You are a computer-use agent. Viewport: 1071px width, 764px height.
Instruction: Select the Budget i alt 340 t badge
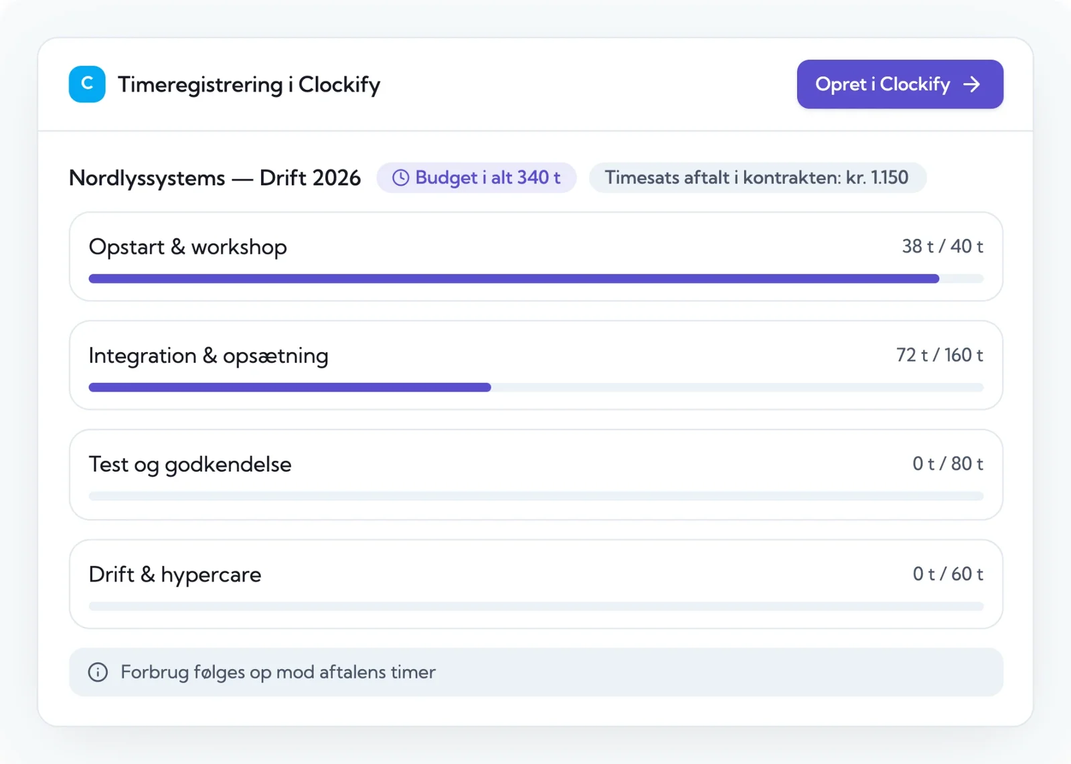point(477,177)
